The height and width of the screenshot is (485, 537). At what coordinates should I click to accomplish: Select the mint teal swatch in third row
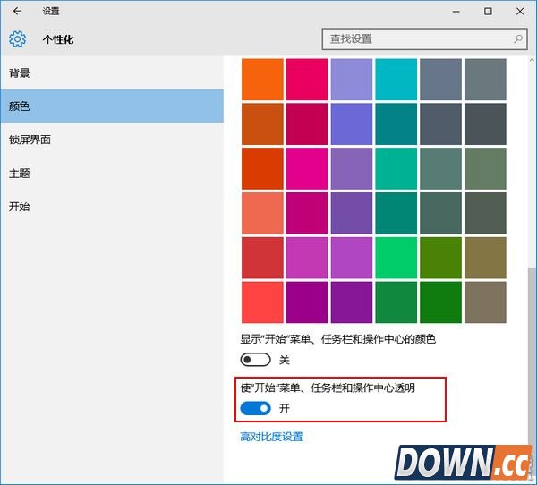[396, 168]
